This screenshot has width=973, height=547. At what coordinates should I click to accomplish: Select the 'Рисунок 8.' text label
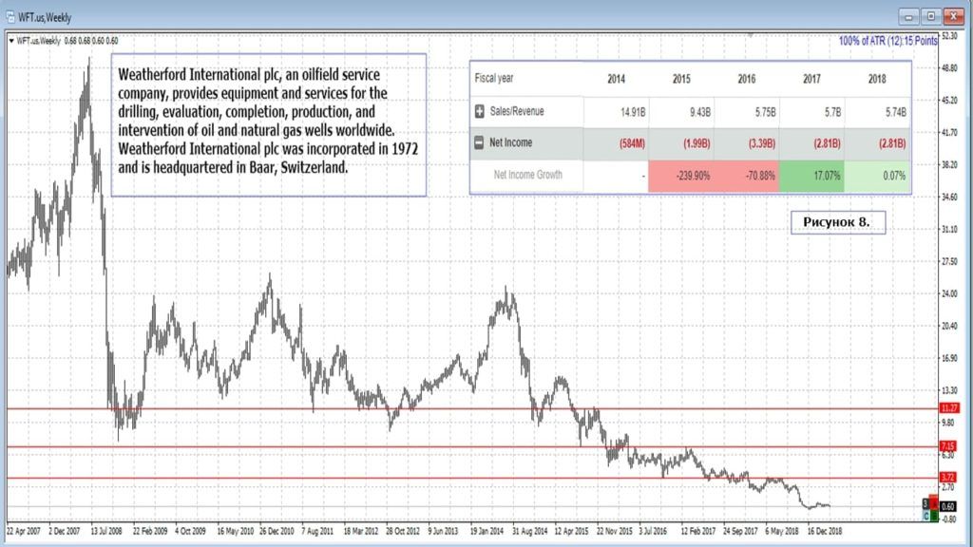click(837, 222)
